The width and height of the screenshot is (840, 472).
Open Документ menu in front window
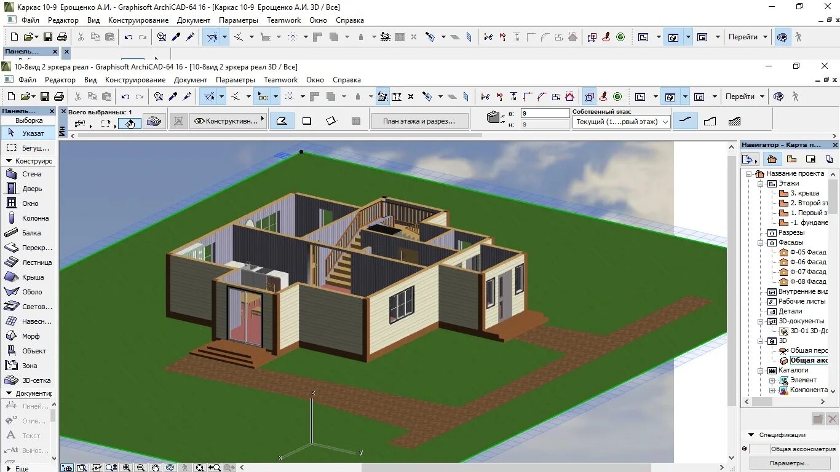point(191,80)
